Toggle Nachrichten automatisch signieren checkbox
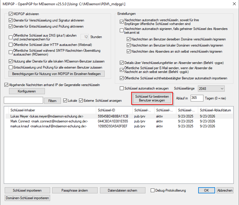Screen dimensions: 239x205 (122, 31)
